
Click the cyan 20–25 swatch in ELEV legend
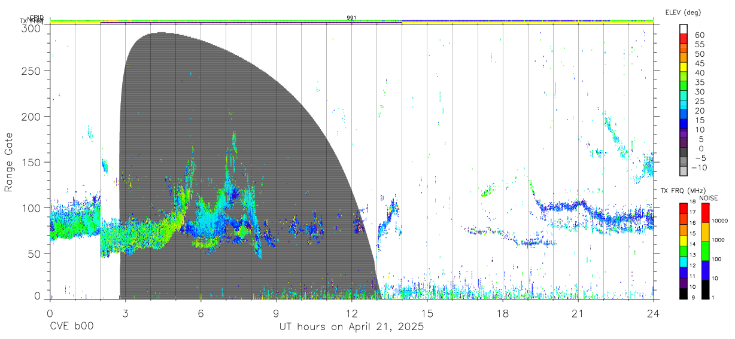tap(684, 106)
